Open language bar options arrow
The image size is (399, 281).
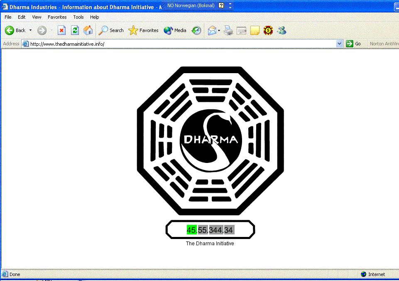click(x=230, y=6)
